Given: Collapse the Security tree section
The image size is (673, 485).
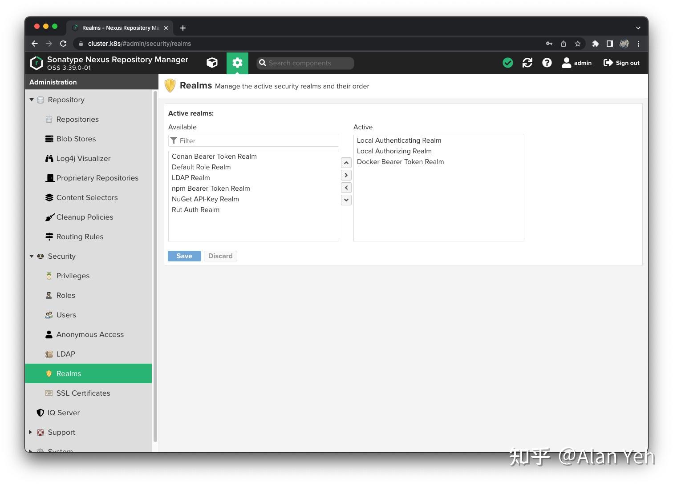Looking at the screenshot, I should [x=32, y=256].
